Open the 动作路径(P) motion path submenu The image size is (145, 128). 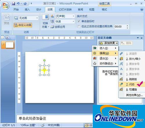(105, 63)
